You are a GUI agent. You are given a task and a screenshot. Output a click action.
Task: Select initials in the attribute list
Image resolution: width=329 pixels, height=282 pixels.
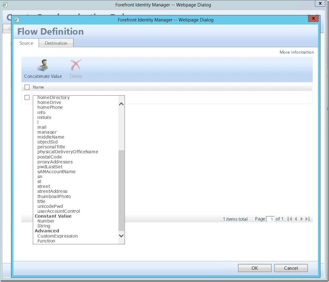tap(44, 117)
